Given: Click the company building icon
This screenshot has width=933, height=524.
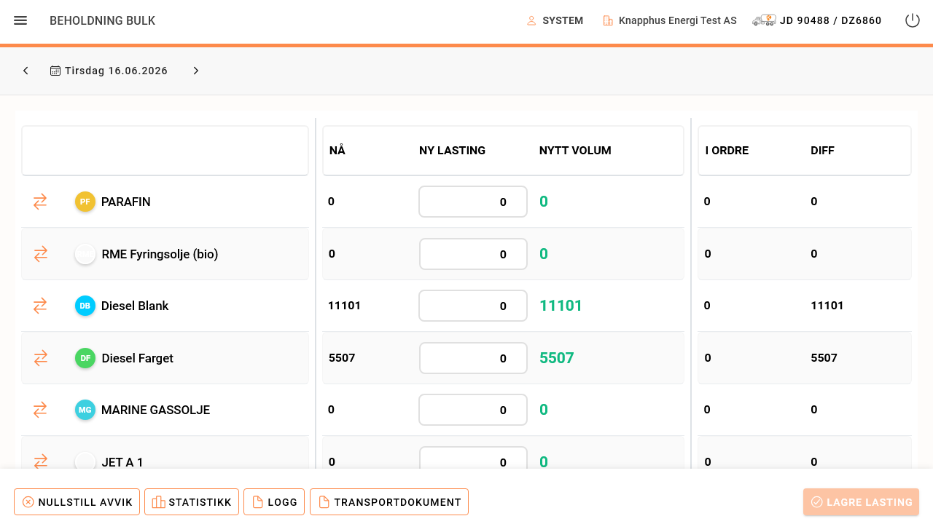Looking at the screenshot, I should click(608, 20).
